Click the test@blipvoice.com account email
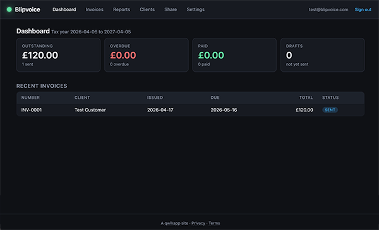This screenshot has height=230, width=379. (328, 9)
